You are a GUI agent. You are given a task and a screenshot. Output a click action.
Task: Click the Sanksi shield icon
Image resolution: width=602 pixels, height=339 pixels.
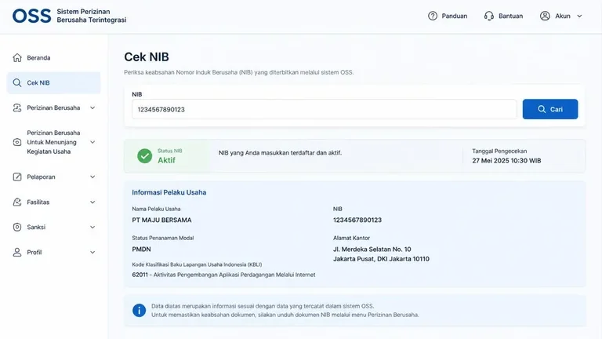pos(17,227)
